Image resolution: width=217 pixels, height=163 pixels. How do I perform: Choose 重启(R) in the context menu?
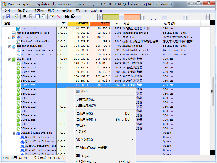105,126
